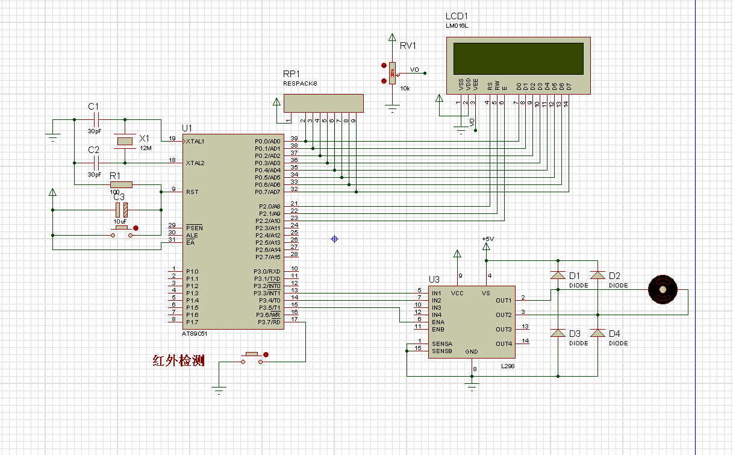Click the RST pin label on U1
This screenshot has height=455, width=733.
(192, 192)
